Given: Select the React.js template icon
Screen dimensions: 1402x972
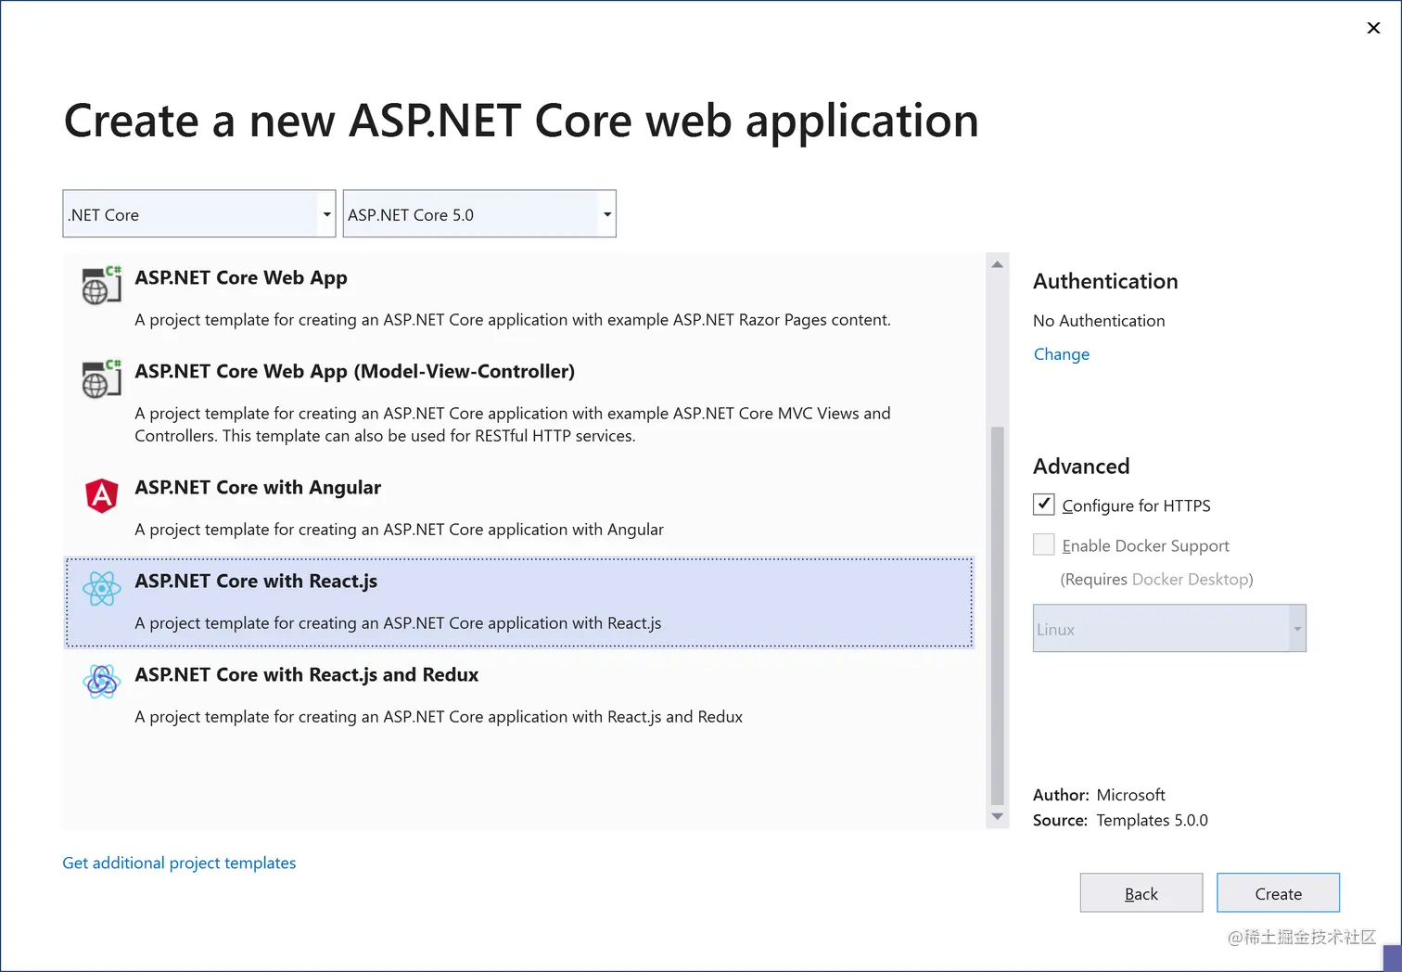Looking at the screenshot, I should click(102, 589).
